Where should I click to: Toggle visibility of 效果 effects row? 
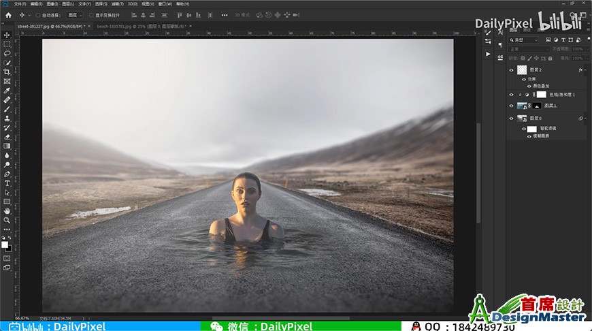(524, 80)
